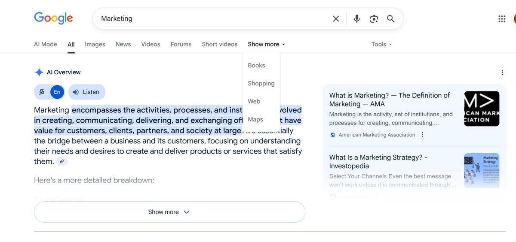Click the source link chip after 'them.'
516x242 pixels.
pyautogui.click(x=62, y=161)
